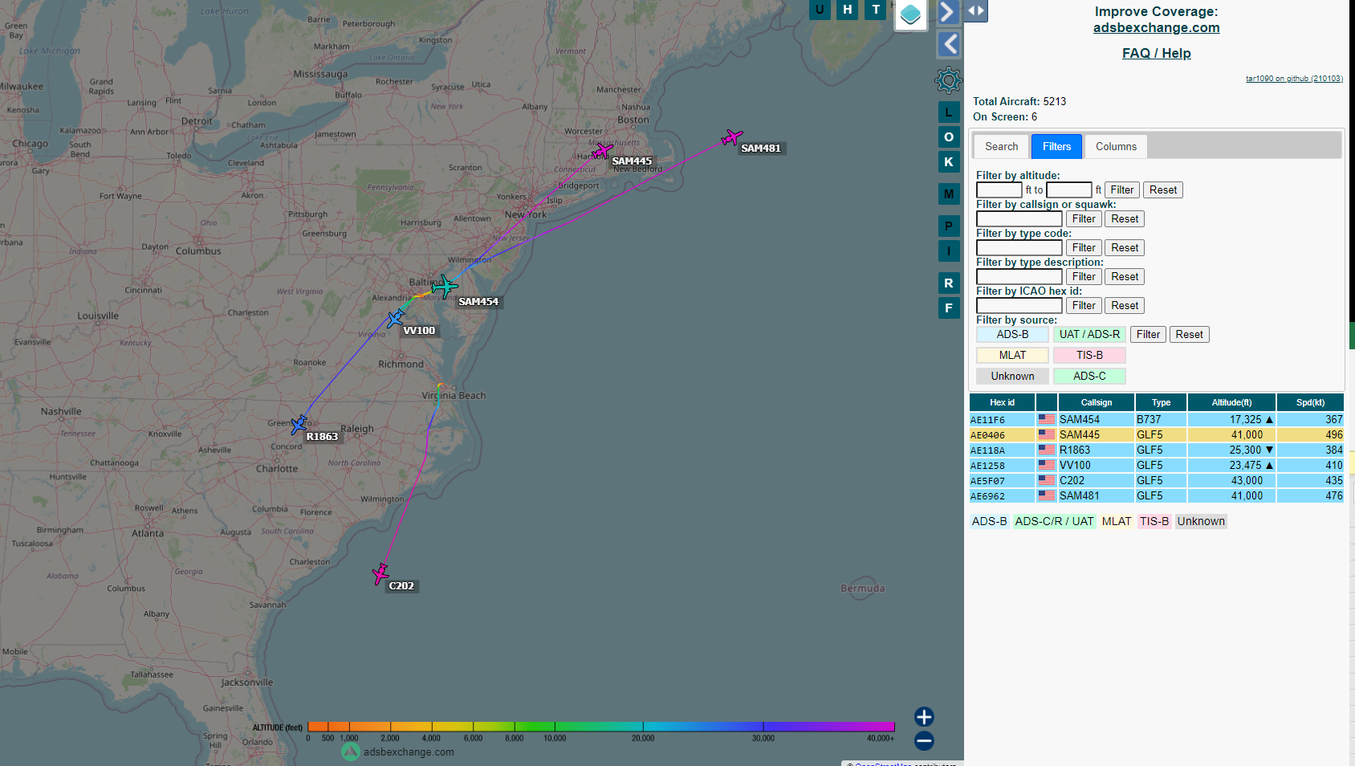The height and width of the screenshot is (766, 1355).
Task: Reset the ICAO hex id filter
Action: 1124,306
